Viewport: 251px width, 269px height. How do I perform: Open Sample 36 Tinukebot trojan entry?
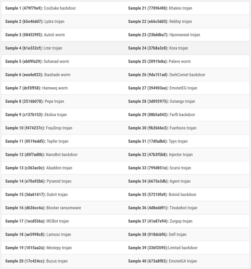coord(163,208)
